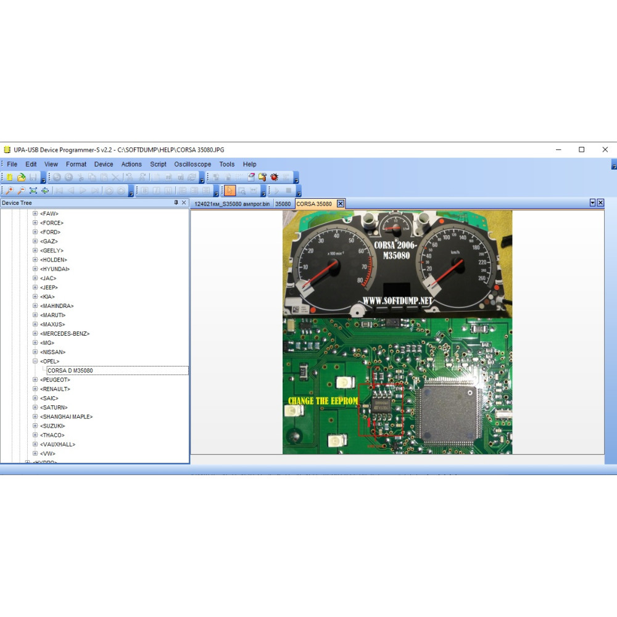Click the Zoom In magnifier icon
The height and width of the screenshot is (617, 617).
pyautogui.click(x=9, y=191)
